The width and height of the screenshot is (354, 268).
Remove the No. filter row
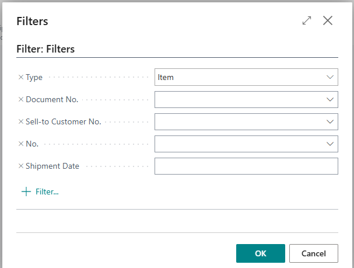(21, 144)
